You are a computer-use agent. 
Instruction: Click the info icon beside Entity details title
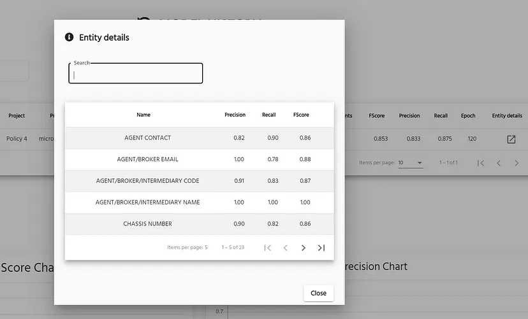pyautogui.click(x=70, y=38)
